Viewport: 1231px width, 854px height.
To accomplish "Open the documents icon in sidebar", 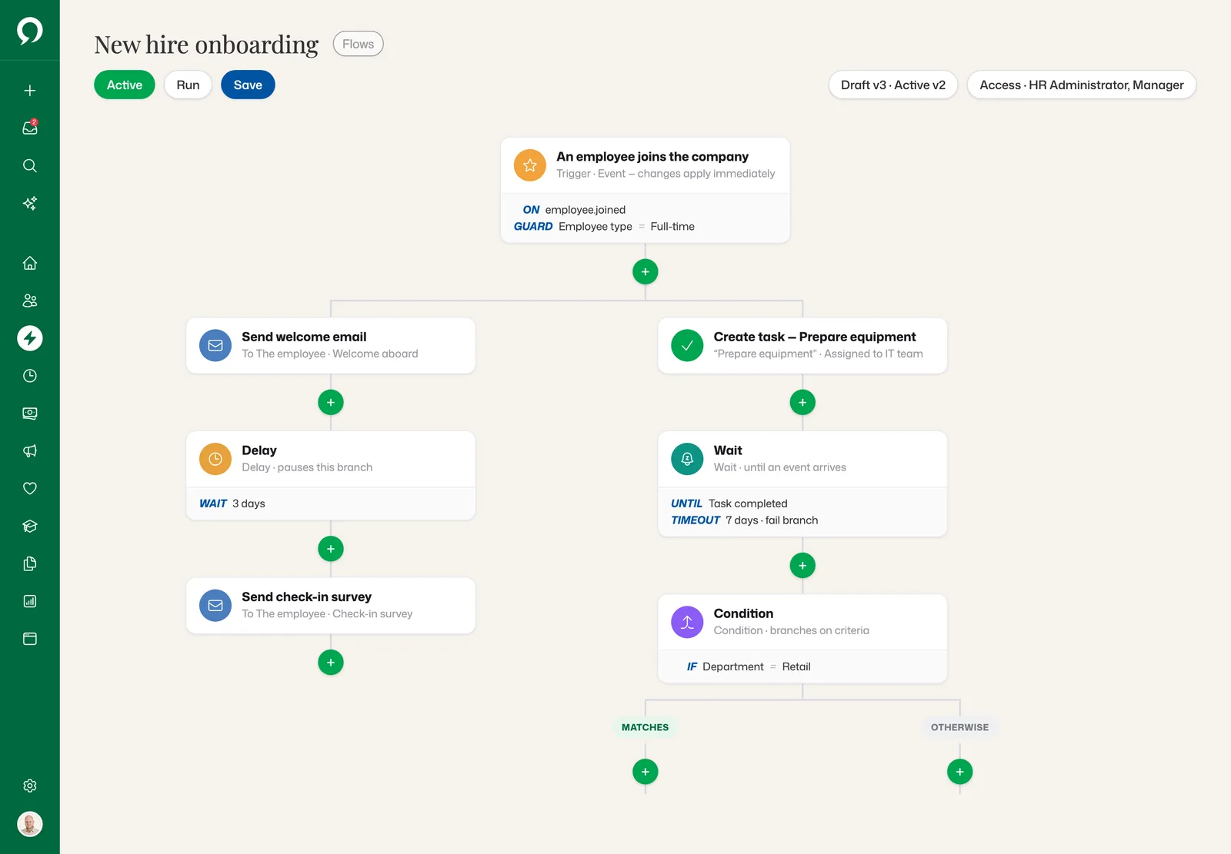I will pos(30,564).
